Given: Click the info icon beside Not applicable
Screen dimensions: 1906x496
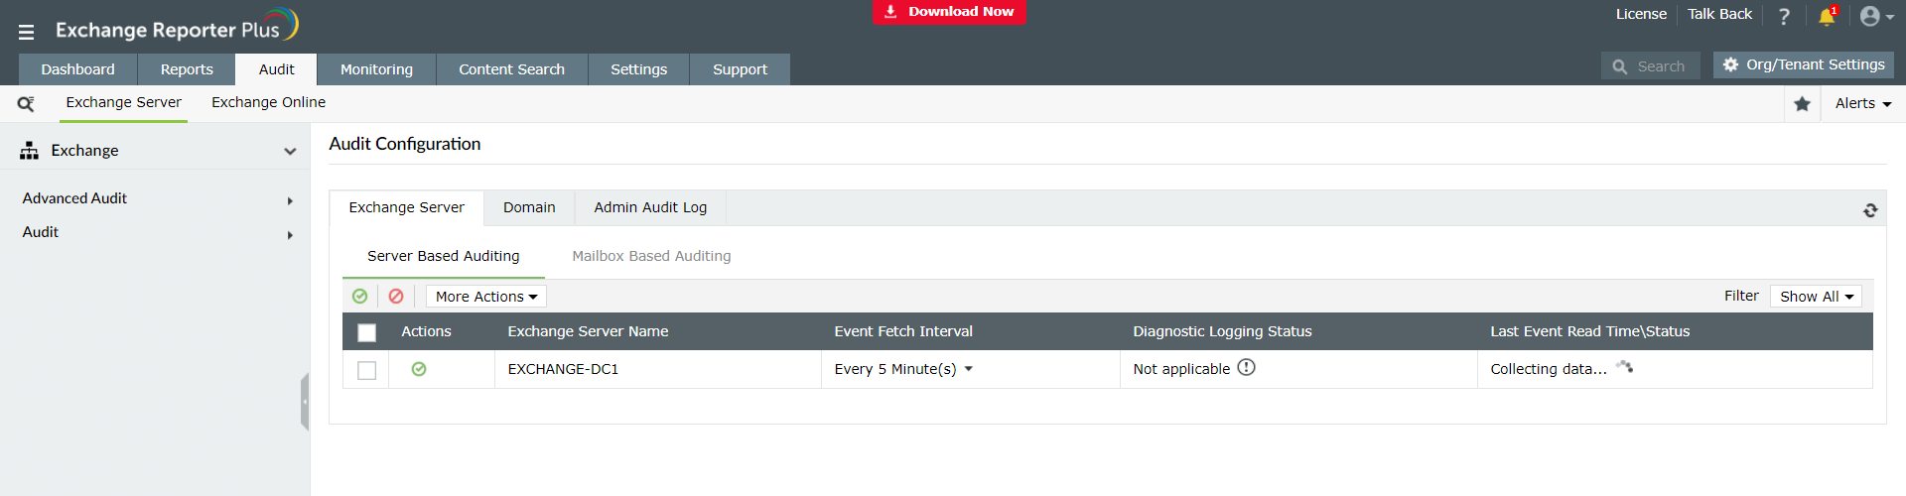Looking at the screenshot, I should coord(1247,367).
